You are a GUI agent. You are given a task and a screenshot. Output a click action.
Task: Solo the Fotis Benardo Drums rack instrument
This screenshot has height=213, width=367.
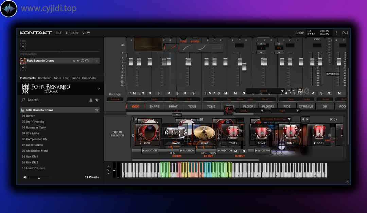click(x=74, y=61)
